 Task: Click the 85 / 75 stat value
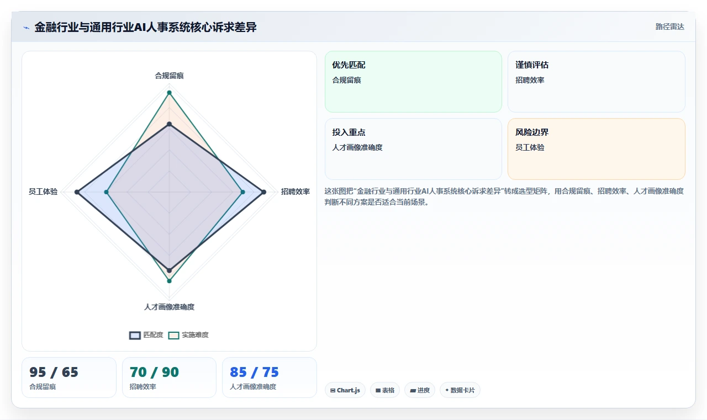point(254,373)
